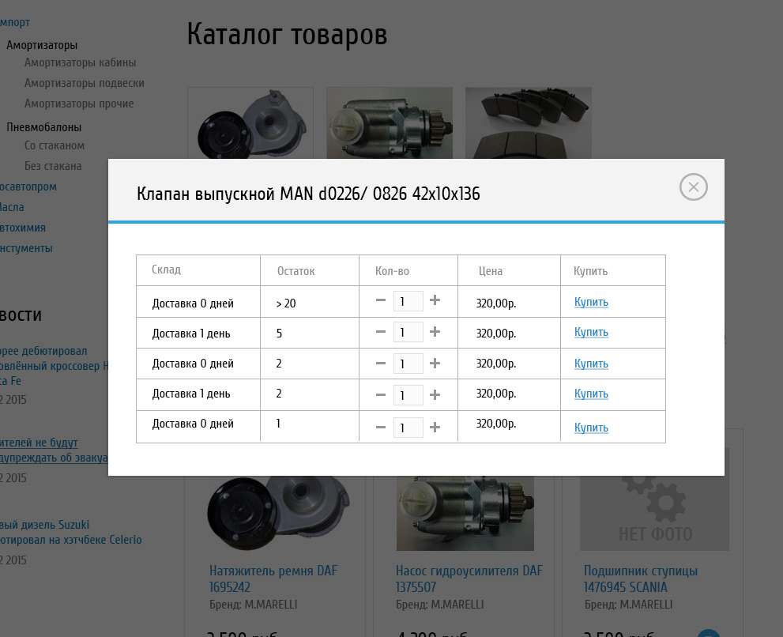The height and width of the screenshot is (637, 783).
Task: Buy from the warehouse with stock > 20
Action: pyautogui.click(x=591, y=302)
